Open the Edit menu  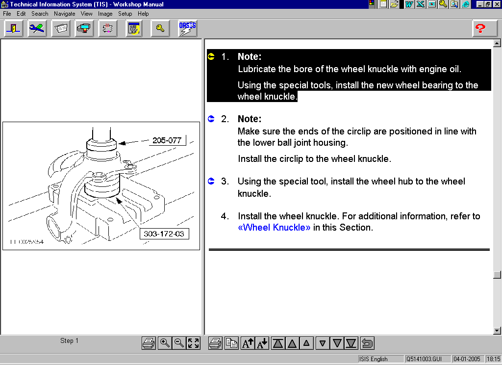click(21, 14)
